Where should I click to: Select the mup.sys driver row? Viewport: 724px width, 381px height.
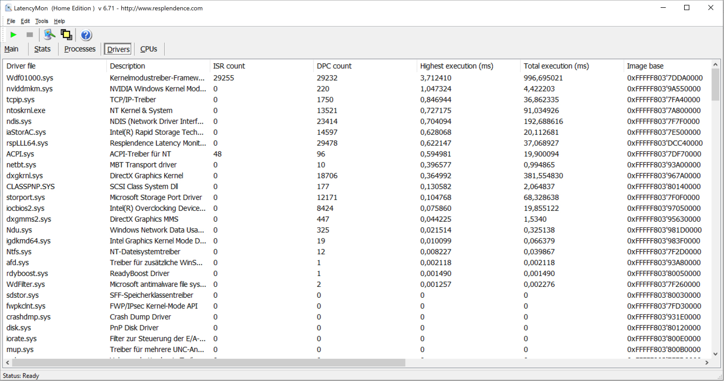pos(357,349)
